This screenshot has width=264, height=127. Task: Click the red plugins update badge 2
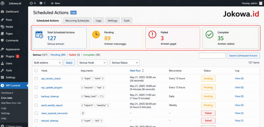click(18, 57)
